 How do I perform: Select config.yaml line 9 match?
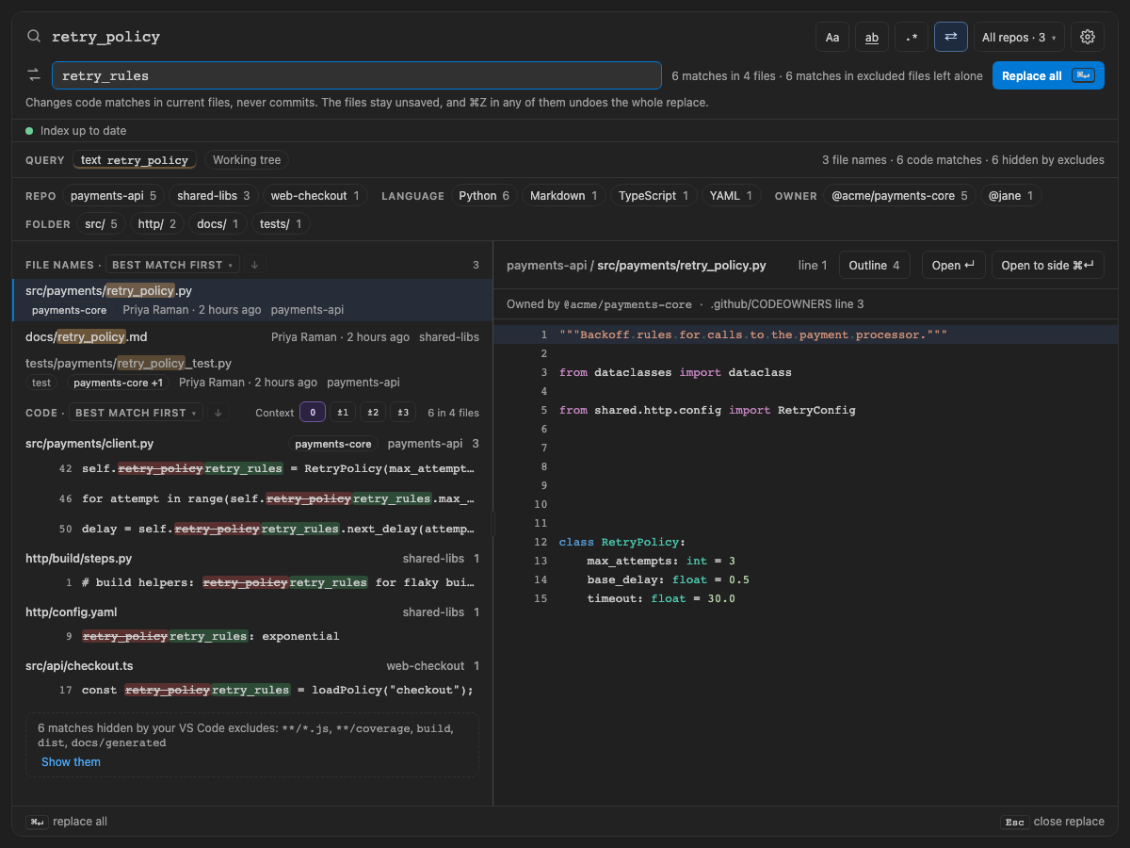click(x=251, y=636)
